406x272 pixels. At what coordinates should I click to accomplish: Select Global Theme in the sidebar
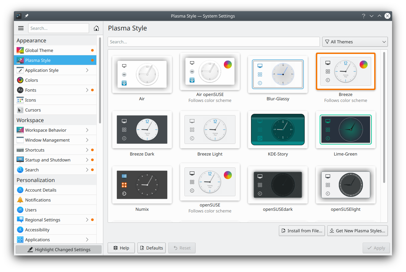[x=39, y=50]
